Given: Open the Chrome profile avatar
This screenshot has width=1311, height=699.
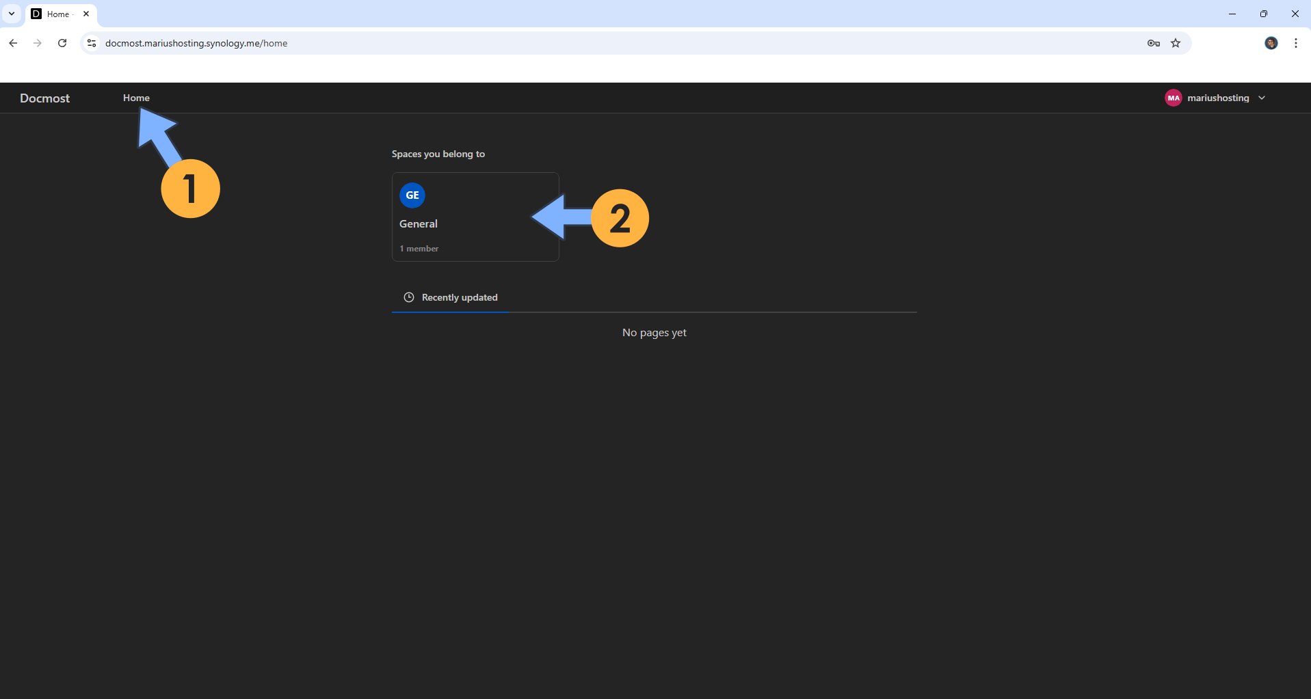Looking at the screenshot, I should [1271, 43].
